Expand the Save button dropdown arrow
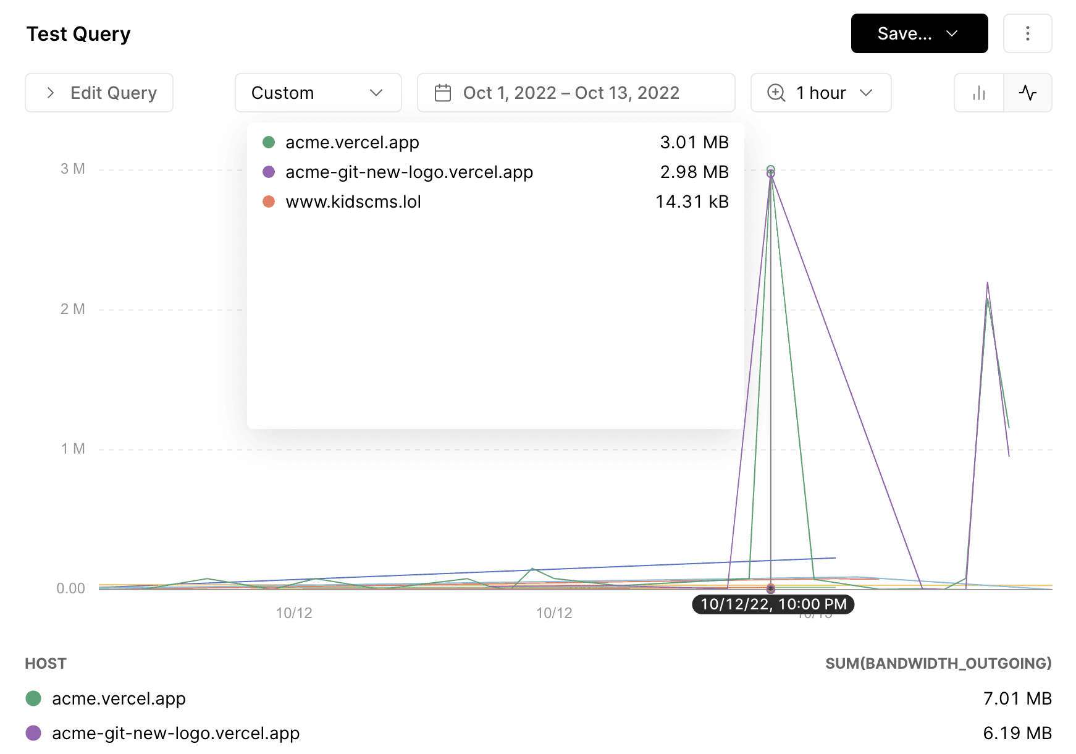Image resolution: width=1076 pixels, height=754 pixels. click(951, 33)
